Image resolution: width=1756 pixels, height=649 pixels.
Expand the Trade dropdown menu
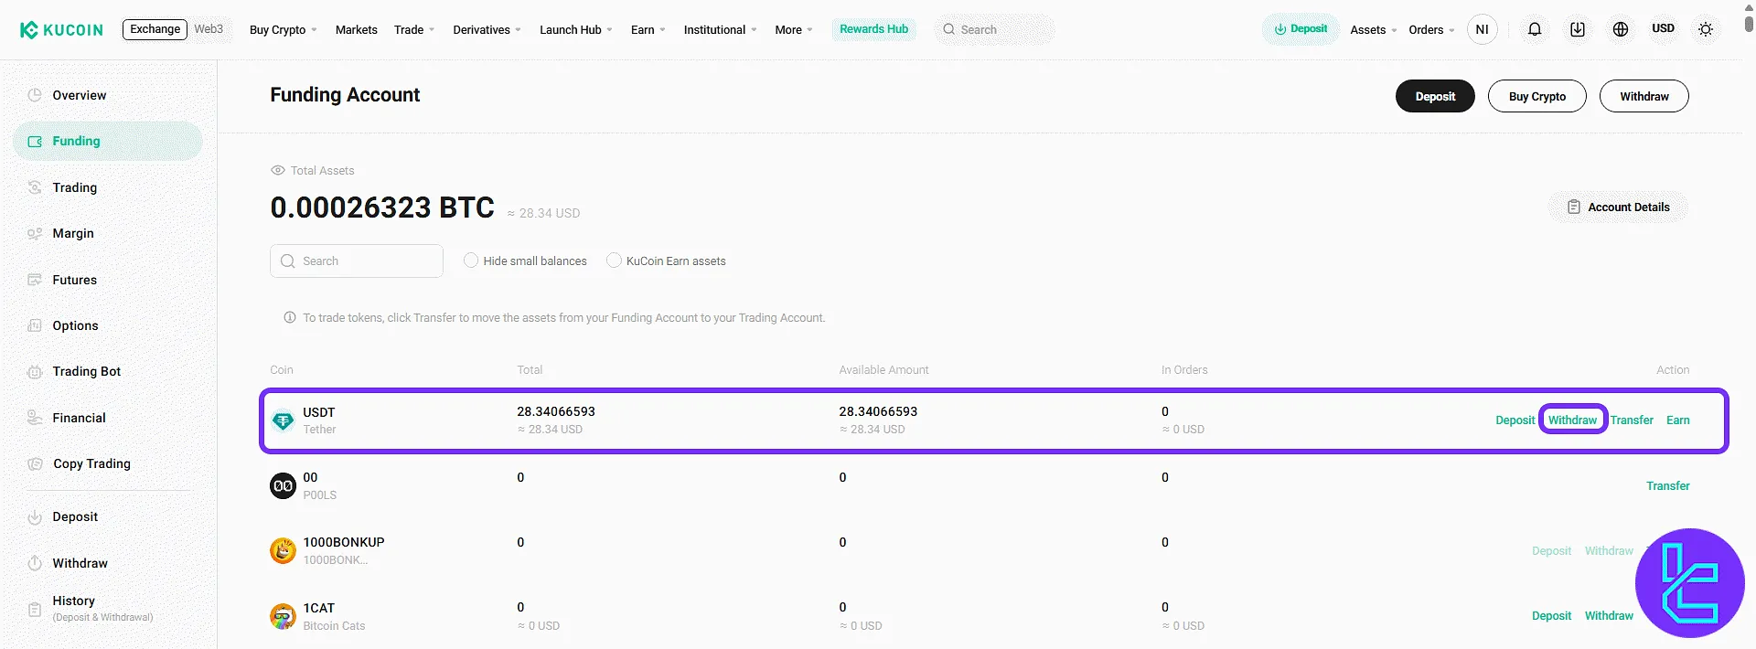pyautogui.click(x=414, y=30)
